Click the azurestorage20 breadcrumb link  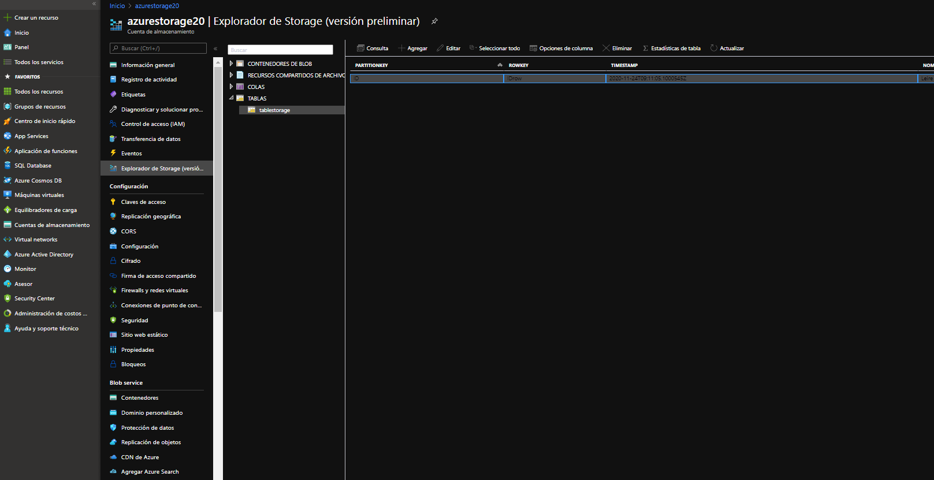tap(157, 6)
